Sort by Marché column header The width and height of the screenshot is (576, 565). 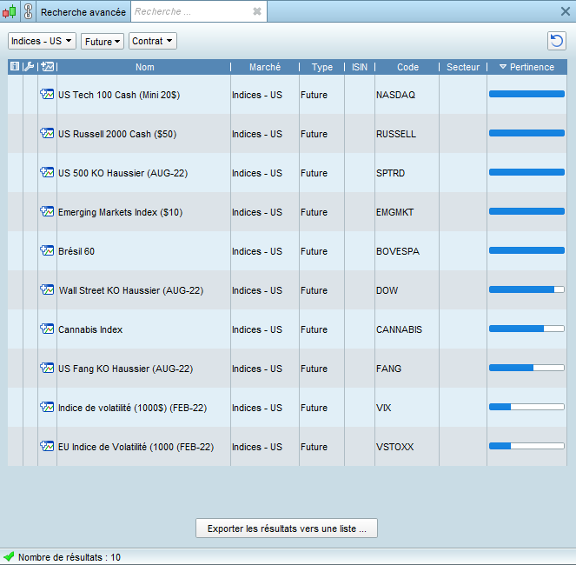tap(265, 67)
